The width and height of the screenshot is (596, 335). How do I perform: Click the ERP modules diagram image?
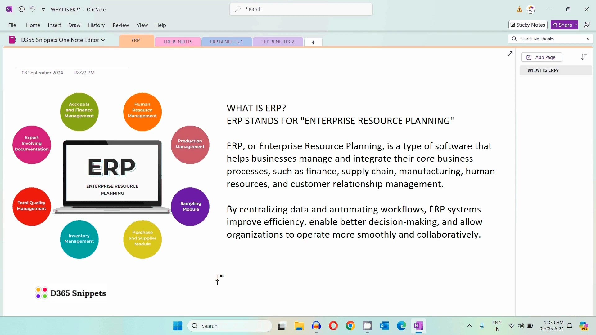[111, 176]
